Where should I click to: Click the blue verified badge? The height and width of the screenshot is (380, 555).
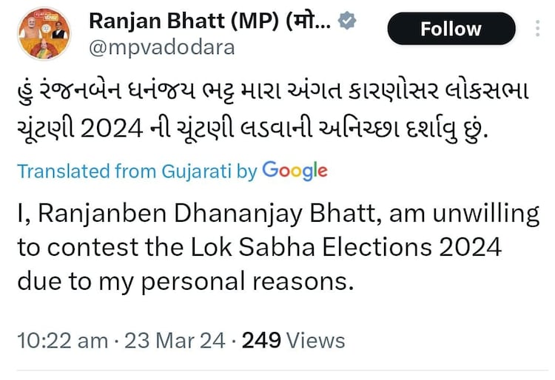click(x=348, y=22)
